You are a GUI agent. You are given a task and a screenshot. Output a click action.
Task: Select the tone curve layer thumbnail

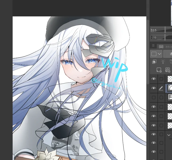click(x=170, y=88)
